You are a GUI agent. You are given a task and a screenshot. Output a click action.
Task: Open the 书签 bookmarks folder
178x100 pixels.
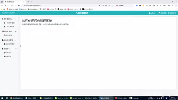3,9
